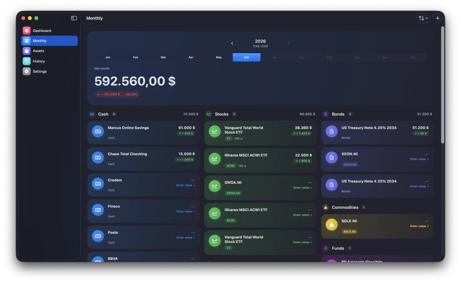Click Enter value for SGLE.MI
The width and height of the screenshot is (461, 283).
419,226
